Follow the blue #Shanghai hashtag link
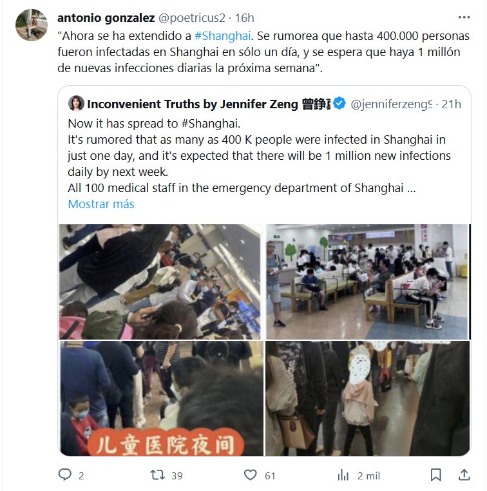487x491 pixels. pos(222,36)
